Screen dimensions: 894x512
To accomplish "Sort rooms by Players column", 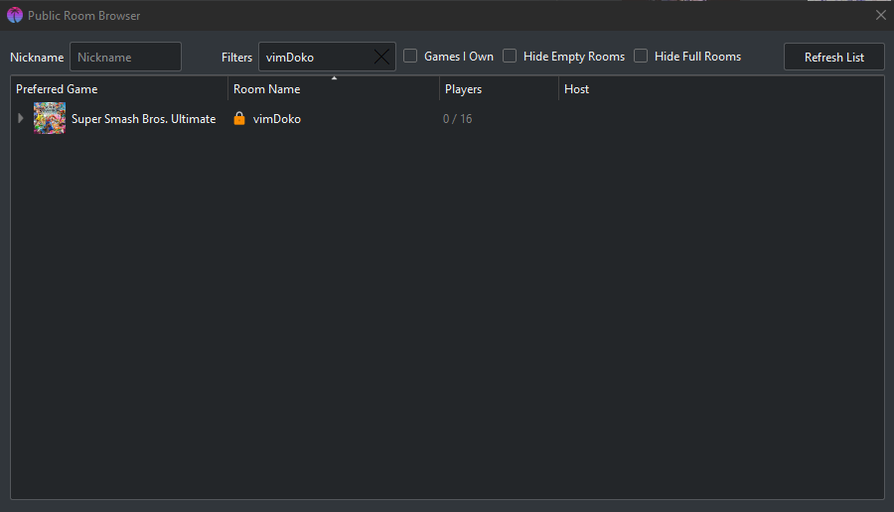I will pos(499,89).
